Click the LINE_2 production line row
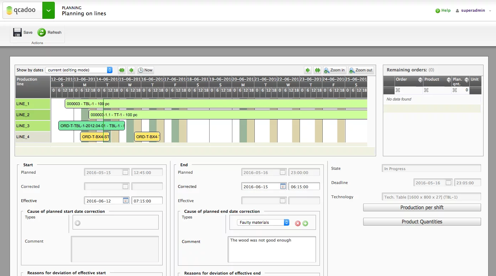496x276 pixels. (x=33, y=115)
